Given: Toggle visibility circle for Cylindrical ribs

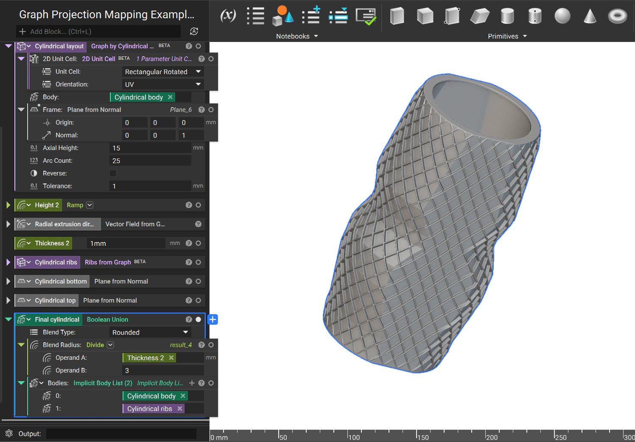Looking at the screenshot, I should (198, 262).
